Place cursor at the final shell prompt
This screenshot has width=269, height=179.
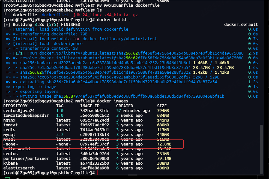tap(97, 173)
